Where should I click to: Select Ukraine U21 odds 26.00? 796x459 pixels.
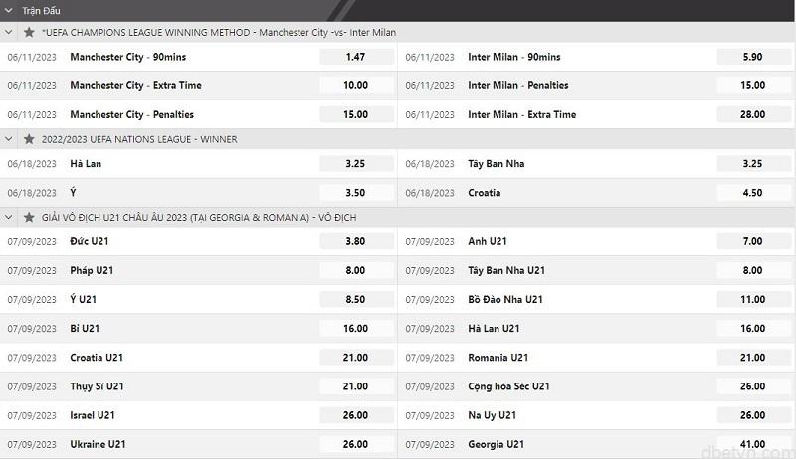coord(356,444)
